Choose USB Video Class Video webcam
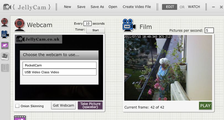224x120 pixels. click(59, 72)
